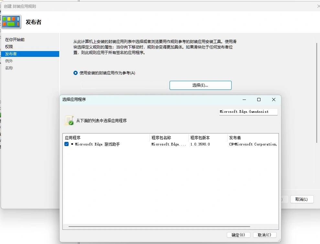This screenshot has height=244, width=320.
Task: Click 取消(C) in the application dialog
Action: [x=265, y=235]
